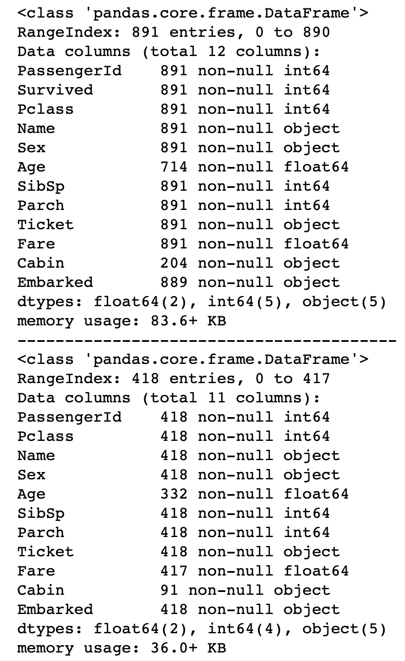Screen dimensions: 405x661
Task: Click the 'Data columns (total 12 columns)' text
Action: pyautogui.click(x=169, y=51)
